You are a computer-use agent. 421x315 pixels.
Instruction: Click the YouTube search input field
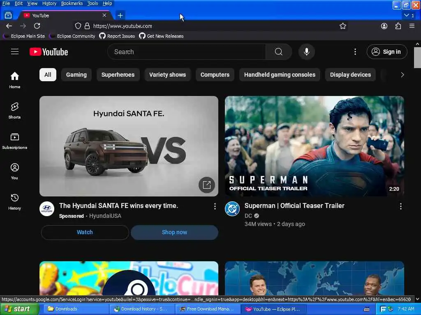point(187,52)
